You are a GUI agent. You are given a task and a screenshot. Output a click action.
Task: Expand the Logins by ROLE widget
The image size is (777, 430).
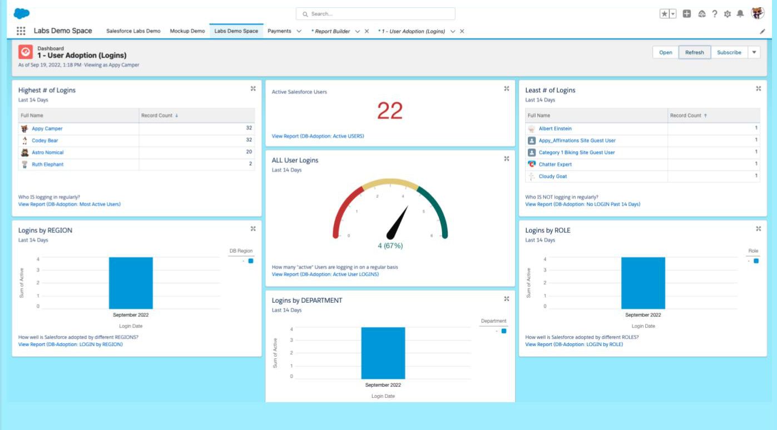pyautogui.click(x=758, y=228)
